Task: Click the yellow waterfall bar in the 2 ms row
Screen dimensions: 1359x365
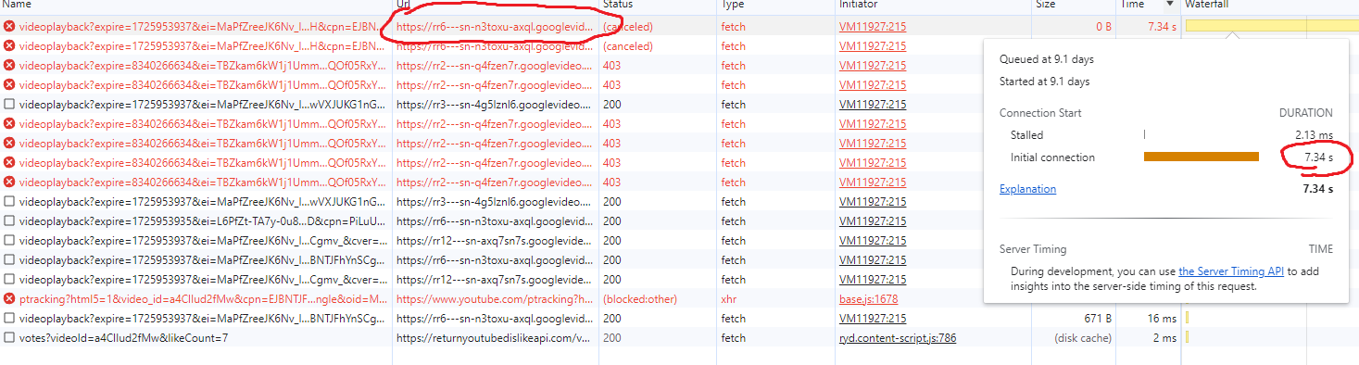Action: pyautogui.click(x=1187, y=338)
